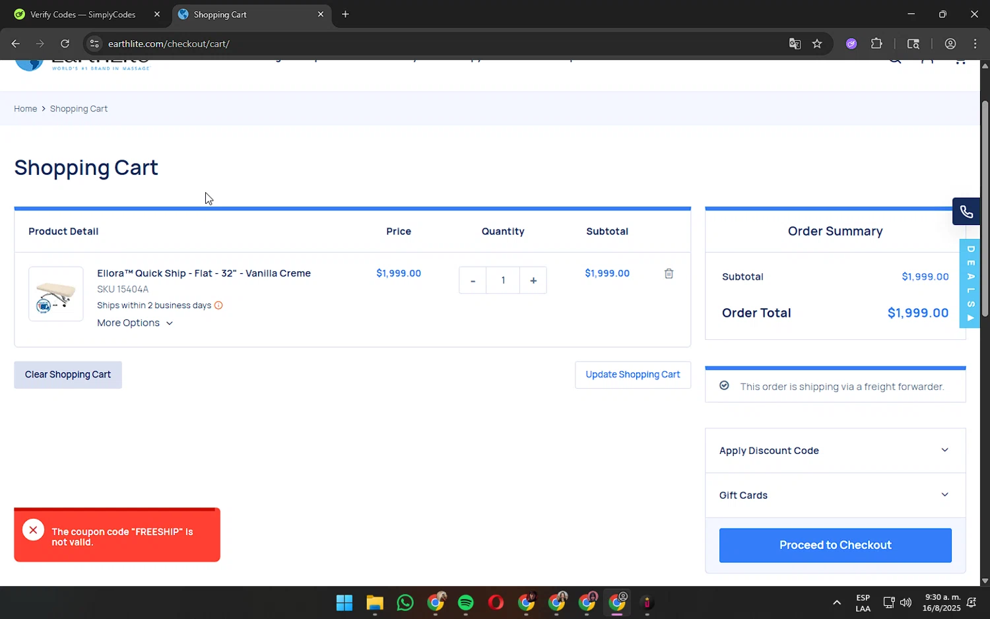990x619 pixels.
Task: Increase quantity with plus button
Action: (533, 280)
